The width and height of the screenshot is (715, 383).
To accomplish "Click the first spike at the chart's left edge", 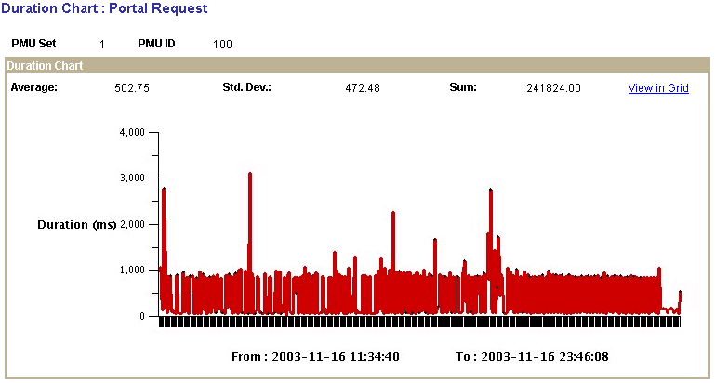I will (x=164, y=191).
